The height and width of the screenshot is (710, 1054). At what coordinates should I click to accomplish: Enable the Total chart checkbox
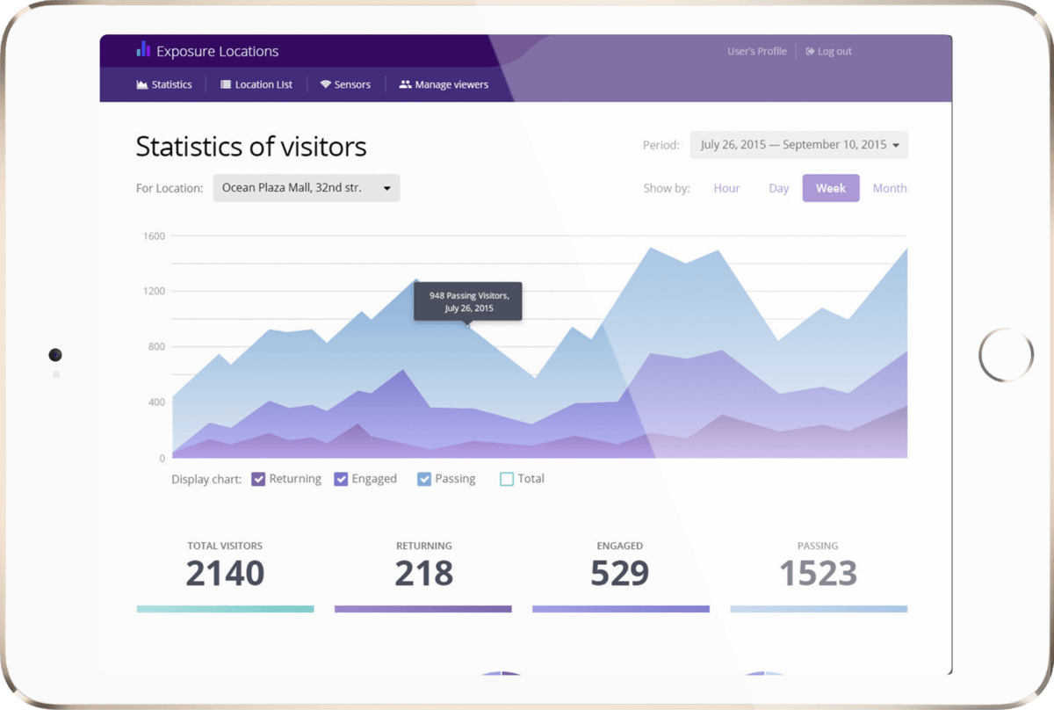click(x=507, y=479)
